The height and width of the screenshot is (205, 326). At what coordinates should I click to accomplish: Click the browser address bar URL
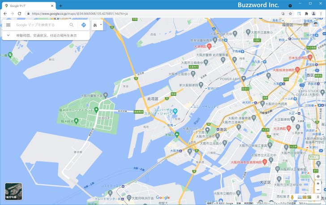(x=80, y=14)
